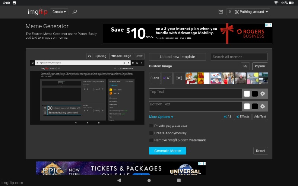Open the Create dropdown menu
The image size is (298, 186).
point(59,12)
